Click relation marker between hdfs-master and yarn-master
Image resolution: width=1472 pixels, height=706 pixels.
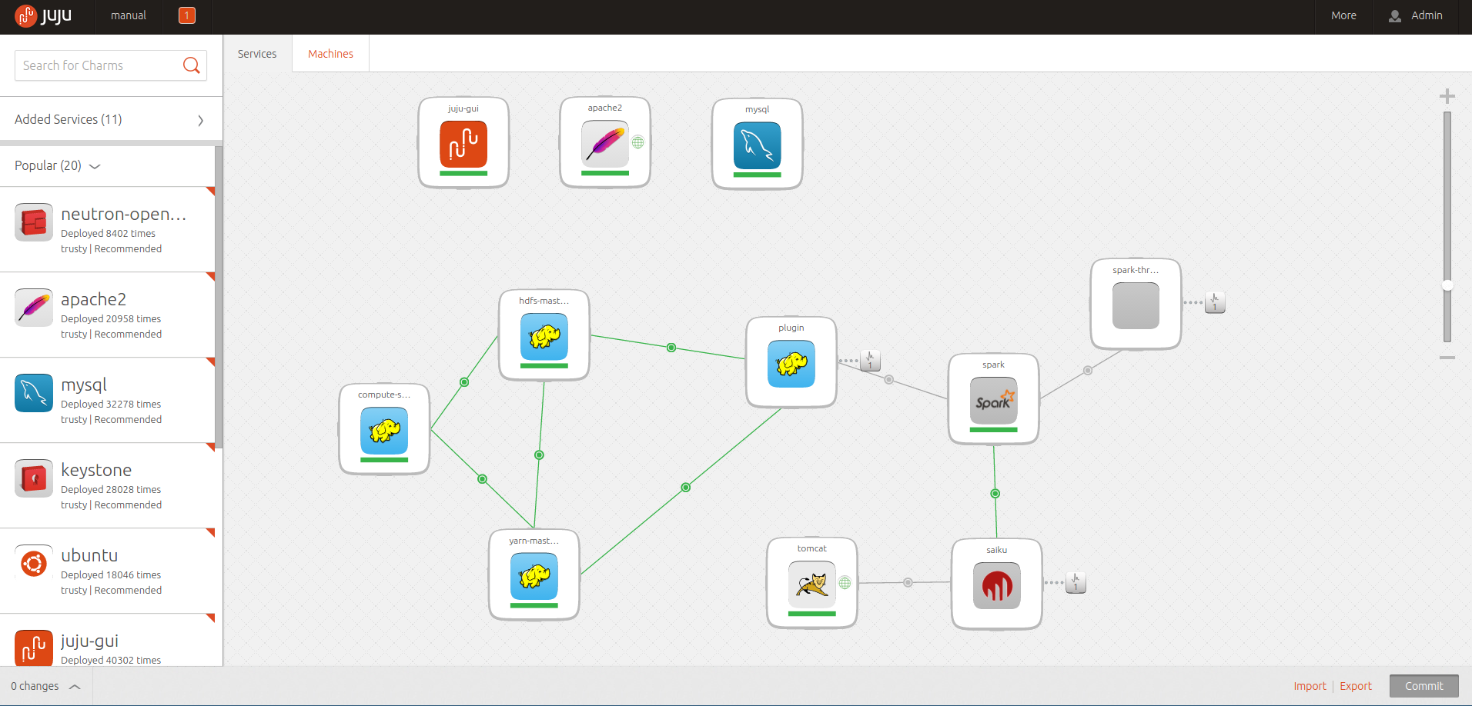coord(540,455)
